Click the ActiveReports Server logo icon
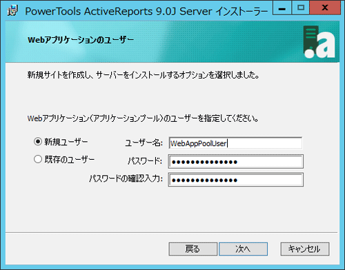This screenshot has width=345, height=270. (x=319, y=42)
